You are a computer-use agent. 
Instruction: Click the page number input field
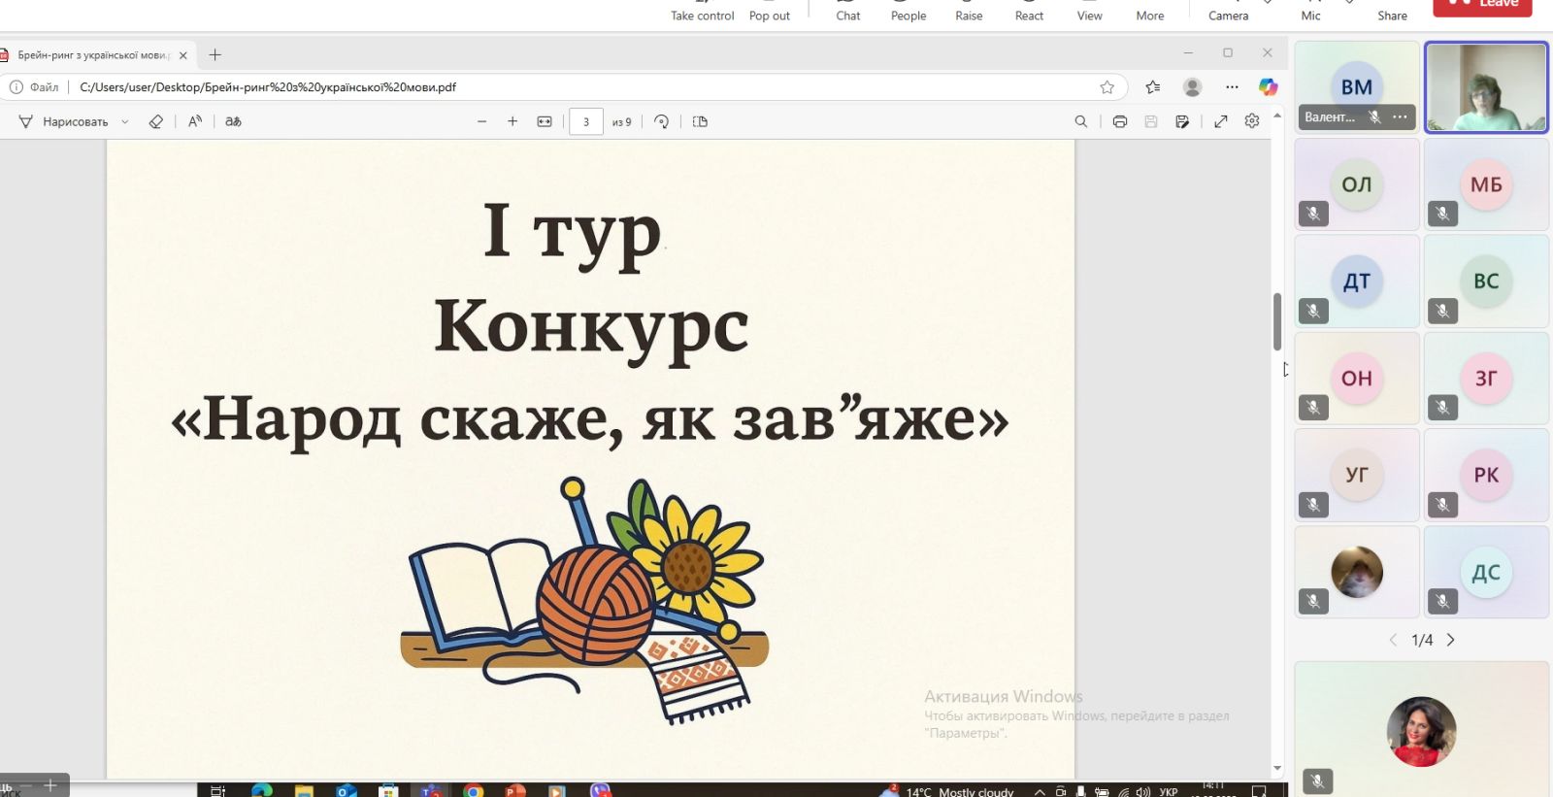[x=586, y=121]
